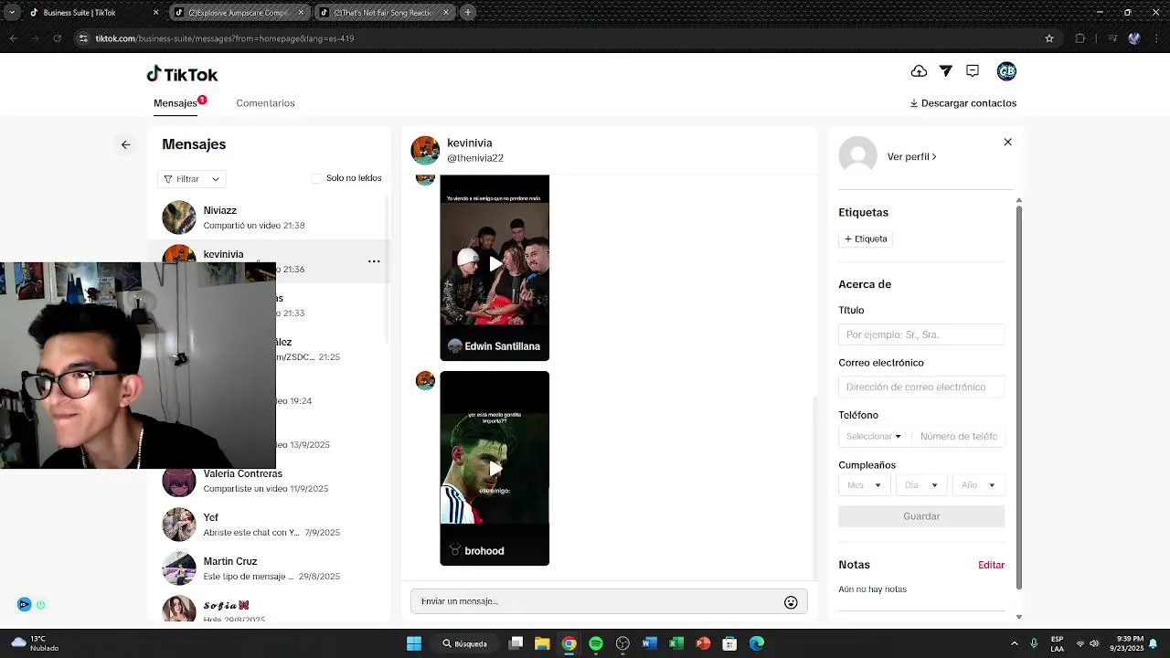The height and width of the screenshot is (658, 1170).
Task: Add a tag with the Etiqueta button
Action: coord(866,239)
